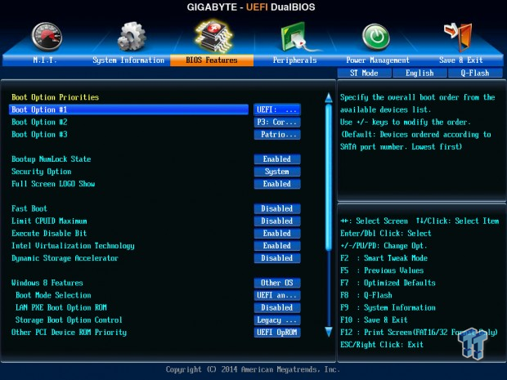
Task: Open the Boot Option #1 UEFI value
Action: point(277,110)
